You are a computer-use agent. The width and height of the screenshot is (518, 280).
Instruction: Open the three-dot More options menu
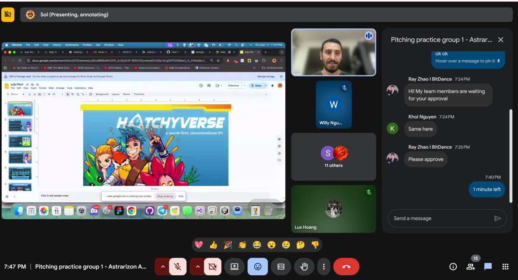click(323, 267)
